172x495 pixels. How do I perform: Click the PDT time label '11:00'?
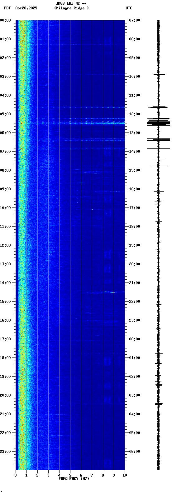[x=5, y=227]
